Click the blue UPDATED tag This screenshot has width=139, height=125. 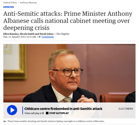click(x=9, y=7)
